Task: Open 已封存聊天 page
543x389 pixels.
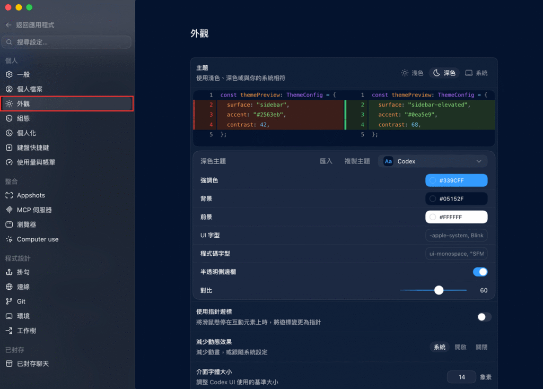Action: click(x=67, y=364)
